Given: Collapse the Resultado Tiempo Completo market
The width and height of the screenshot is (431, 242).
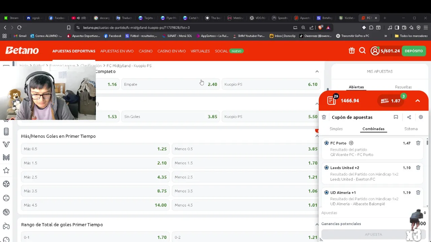Looking at the screenshot, I should click(317, 71).
